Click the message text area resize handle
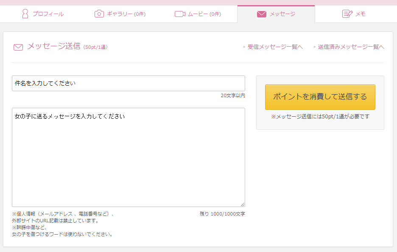This screenshot has width=397, height=252. click(243, 204)
